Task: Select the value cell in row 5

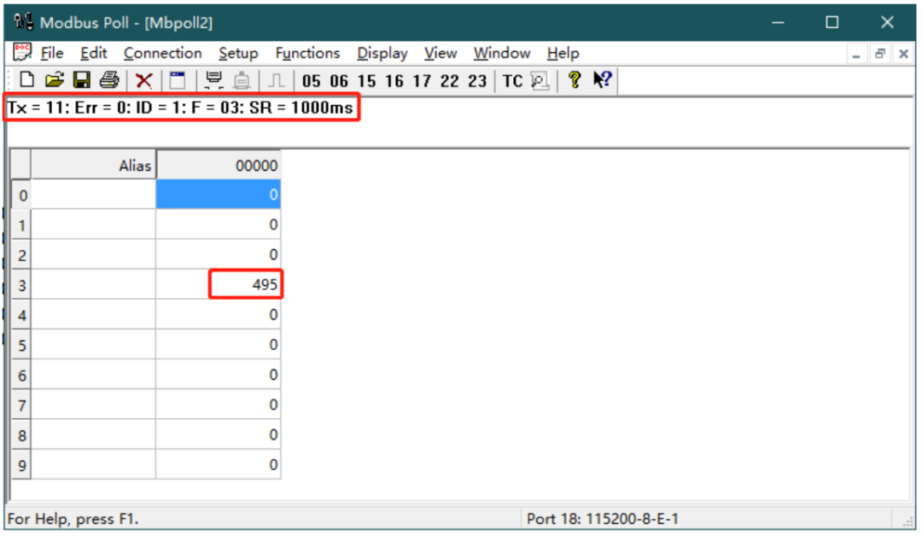Action: [x=219, y=345]
